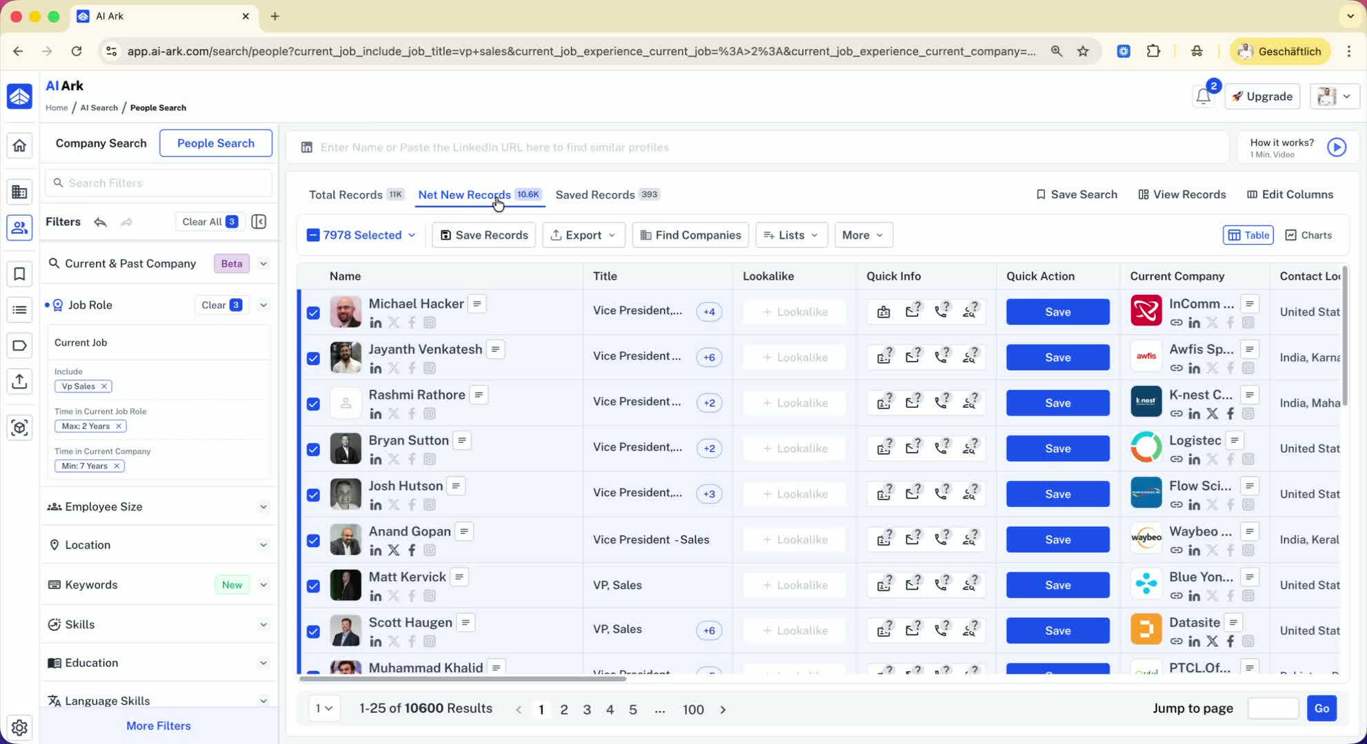Uncheck Matt Kervick's row checkbox
The image size is (1367, 744).
[x=313, y=586]
